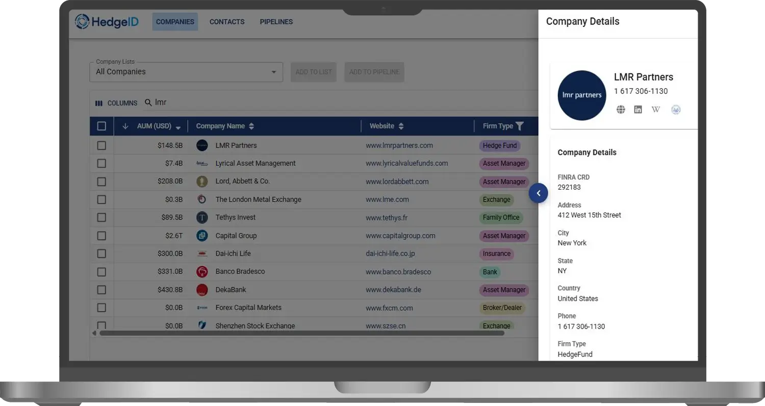Switch to the Contacts tab
Viewport: 765px width, 406px height.
(x=227, y=22)
